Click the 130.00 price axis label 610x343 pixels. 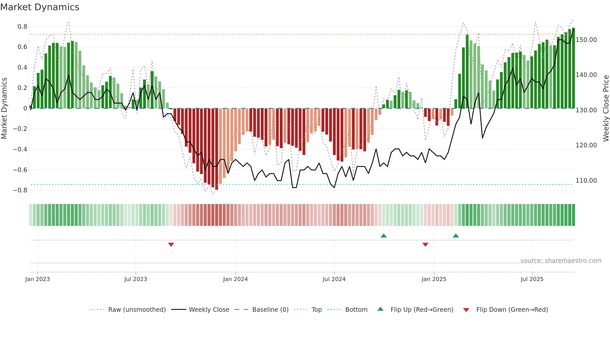click(x=586, y=110)
